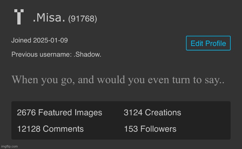Screen dimensions: 242x149
Task: Click the tagline 'When you go' text
Action: point(118,80)
